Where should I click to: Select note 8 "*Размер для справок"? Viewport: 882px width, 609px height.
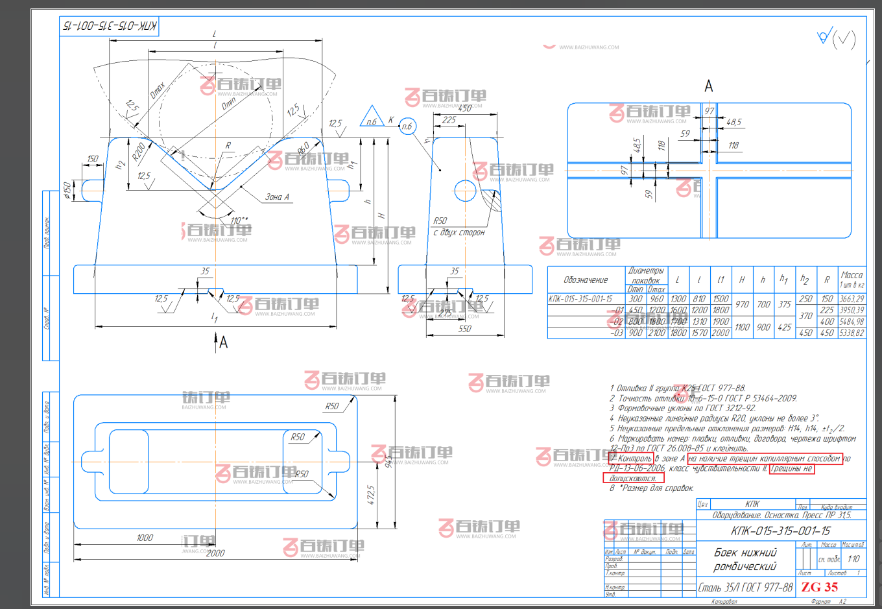[x=652, y=488]
